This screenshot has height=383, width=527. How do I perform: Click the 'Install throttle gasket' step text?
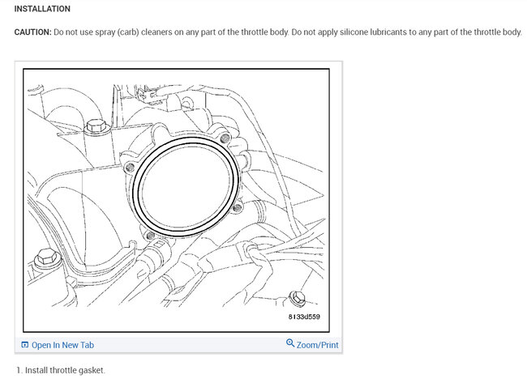click(65, 370)
